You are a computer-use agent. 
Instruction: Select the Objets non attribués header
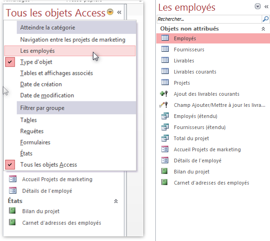click(190, 29)
